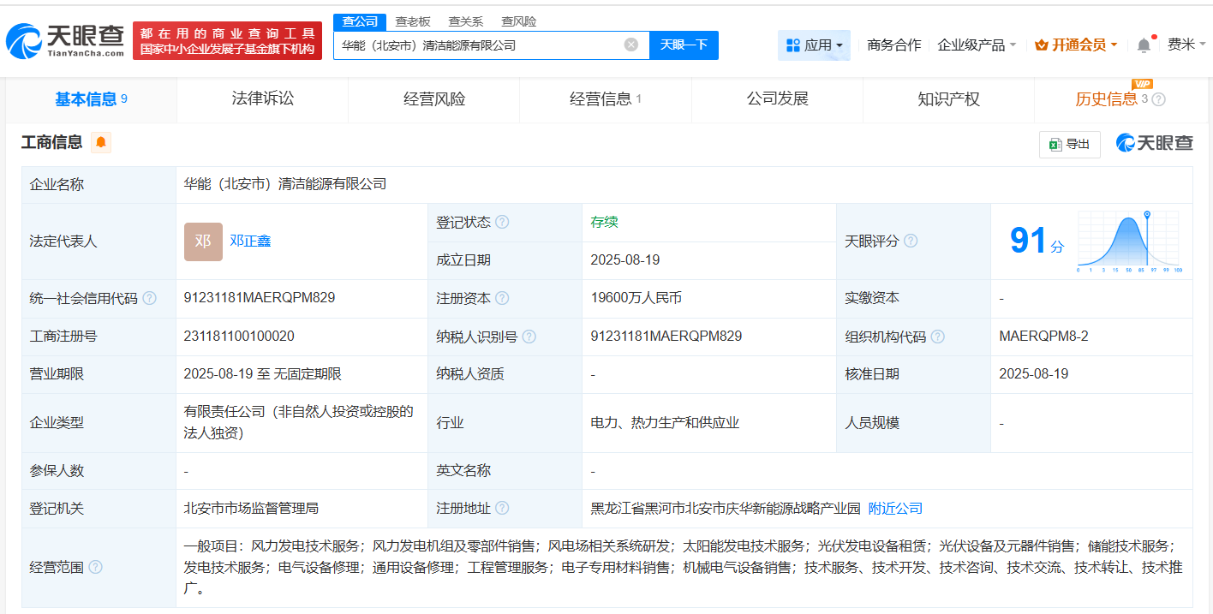Click the 天眼查 logo right of 工商信息
The image size is (1213, 614).
(x=1153, y=144)
